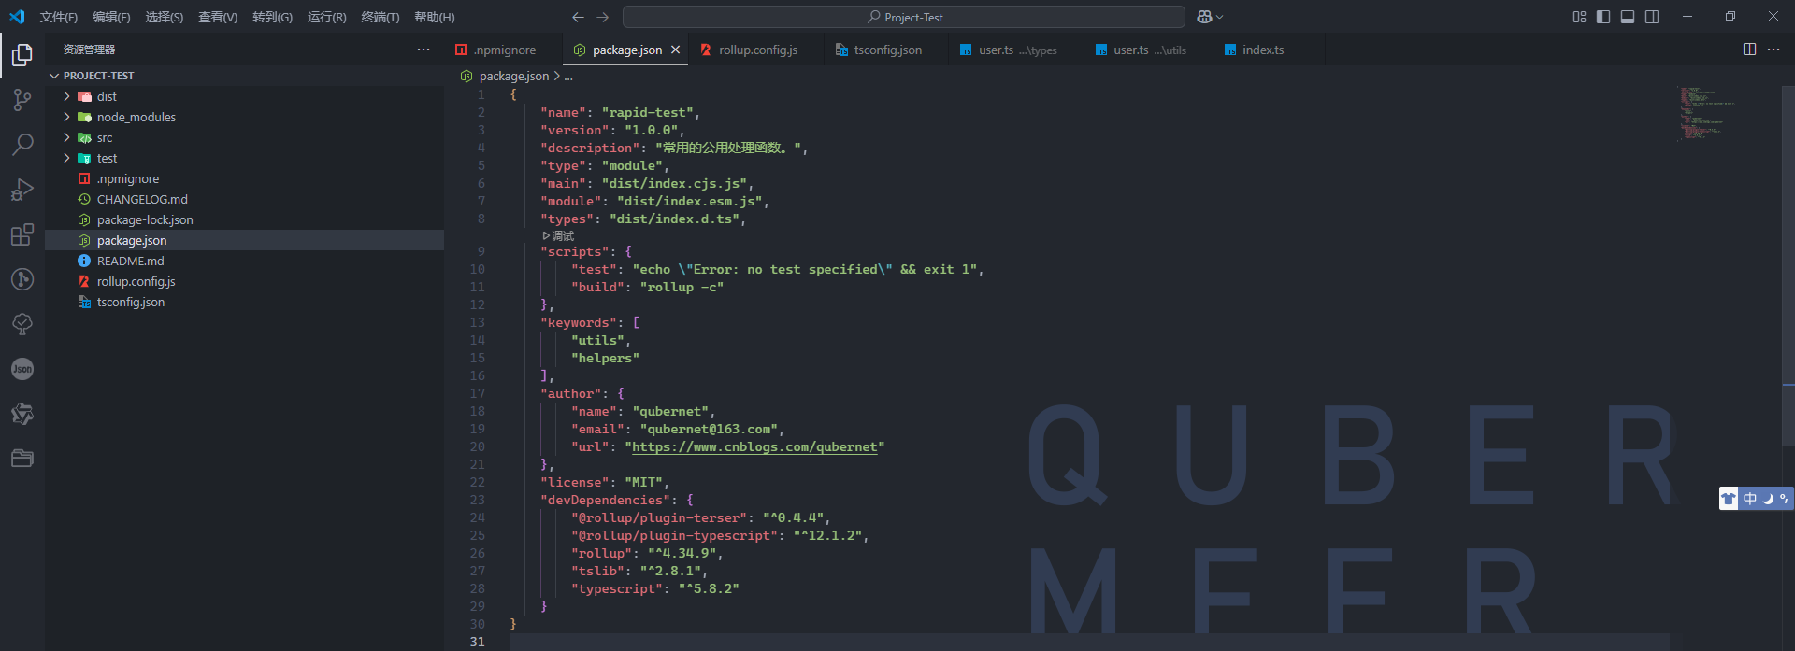Click the 调试 code lens above scripts
1795x651 pixels.
pyautogui.click(x=558, y=236)
